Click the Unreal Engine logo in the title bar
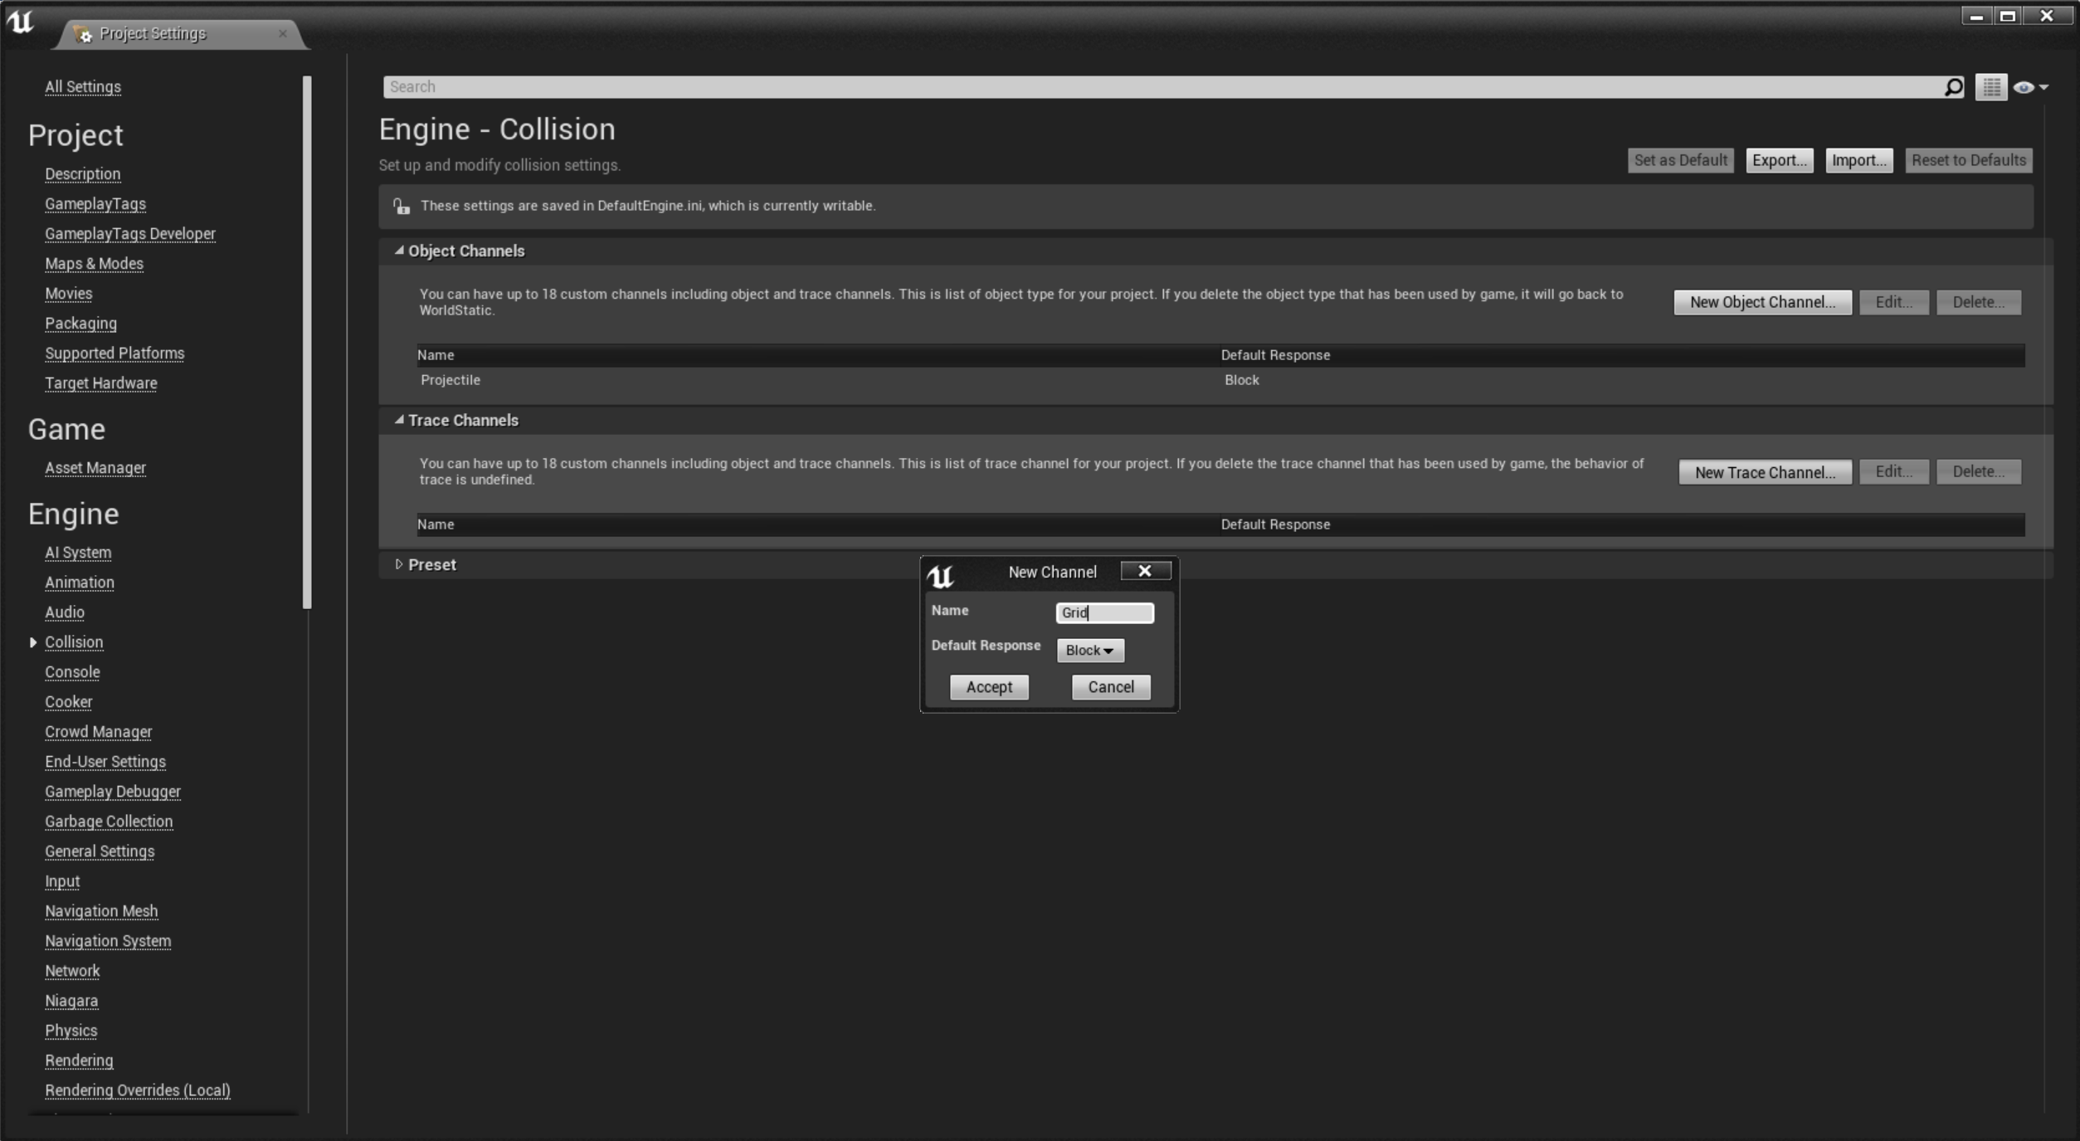This screenshot has width=2080, height=1141. (21, 22)
